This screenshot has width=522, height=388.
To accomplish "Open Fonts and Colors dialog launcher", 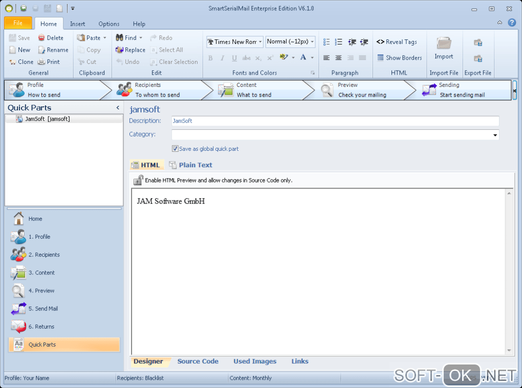I will [313, 73].
